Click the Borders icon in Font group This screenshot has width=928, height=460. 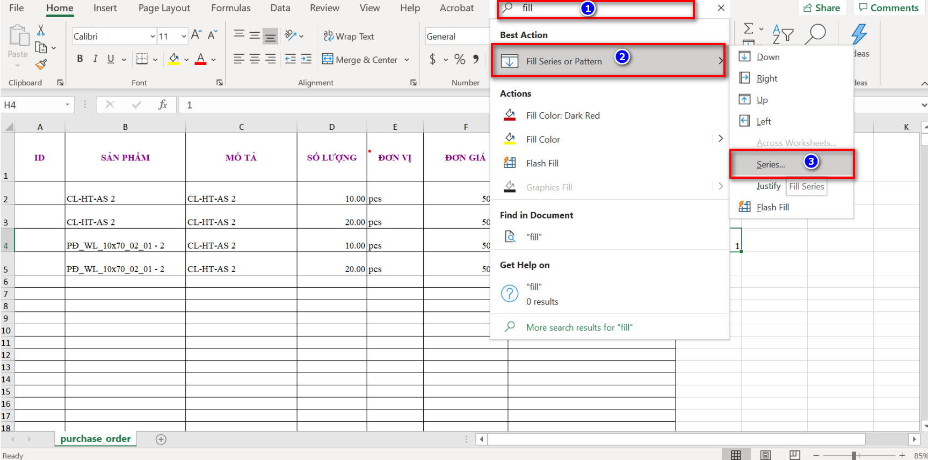pyautogui.click(x=142, y=59)
